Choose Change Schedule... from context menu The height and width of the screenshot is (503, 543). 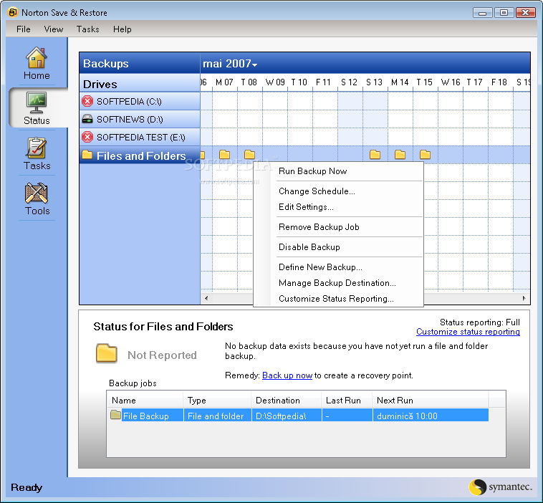pyautogui.click(x=338, y=191)
